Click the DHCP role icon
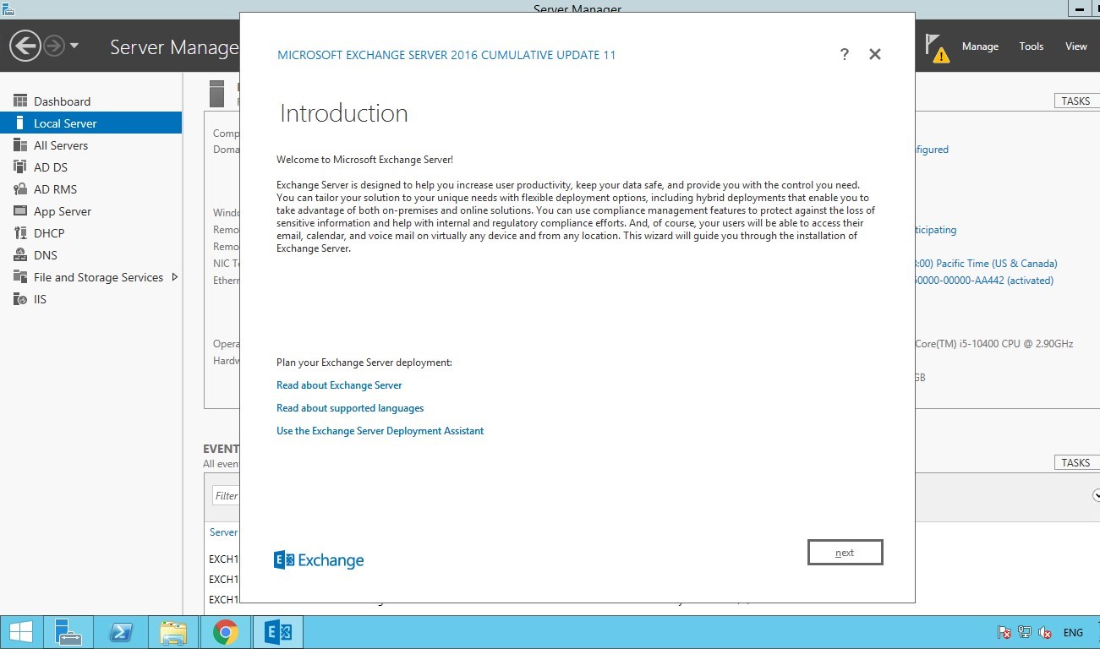This screenshot has width=1100, height=649. tap(20, 233)
